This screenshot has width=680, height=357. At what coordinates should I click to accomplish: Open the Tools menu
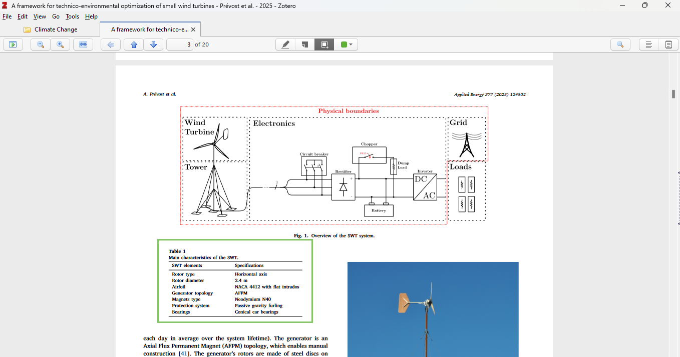(x=73, y=16)
